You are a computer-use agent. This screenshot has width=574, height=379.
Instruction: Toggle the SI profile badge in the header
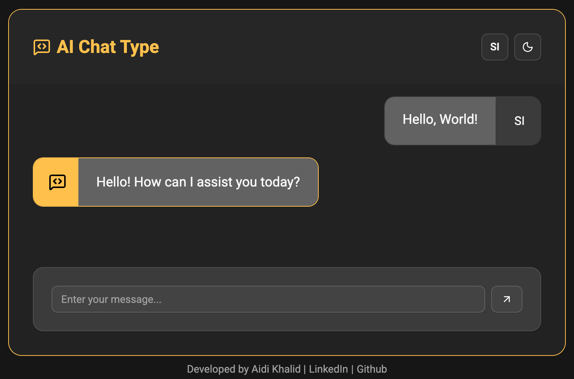click(x=495, y=47)
